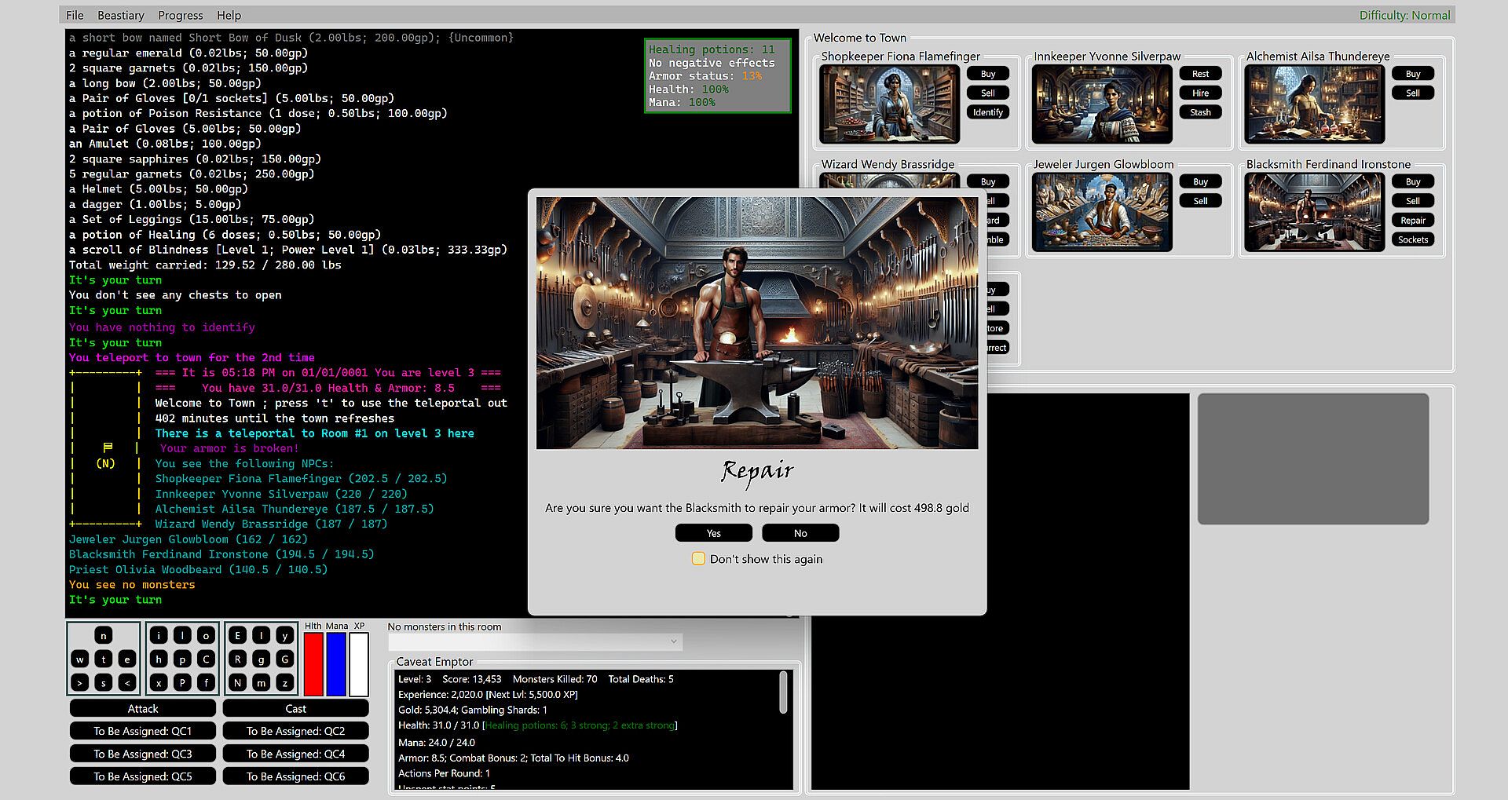The image size is (1508, 800).
Task: Click the Innkeeper's Rest button
Action: click(x=1200, y=74)
